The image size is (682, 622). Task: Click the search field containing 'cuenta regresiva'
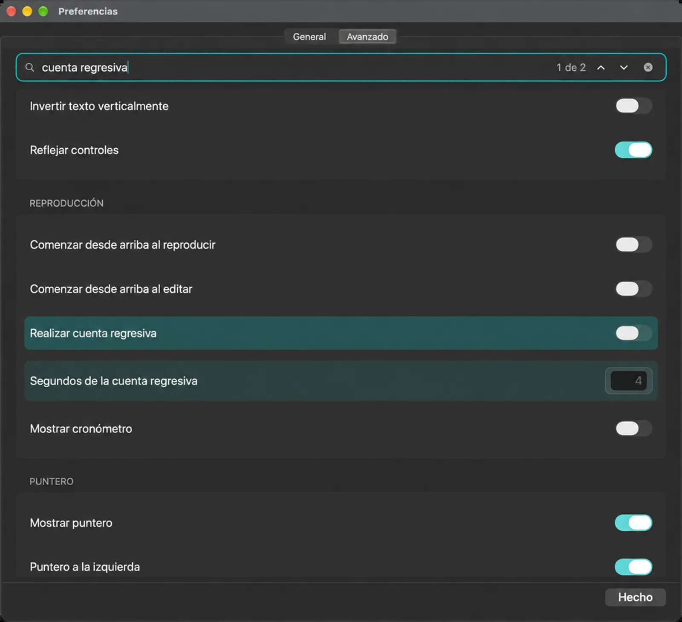[341, 67]
